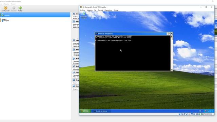
Task: Click the Almacenamiento section icon in details
Action: pyautogui.click(x=74, y=49)
